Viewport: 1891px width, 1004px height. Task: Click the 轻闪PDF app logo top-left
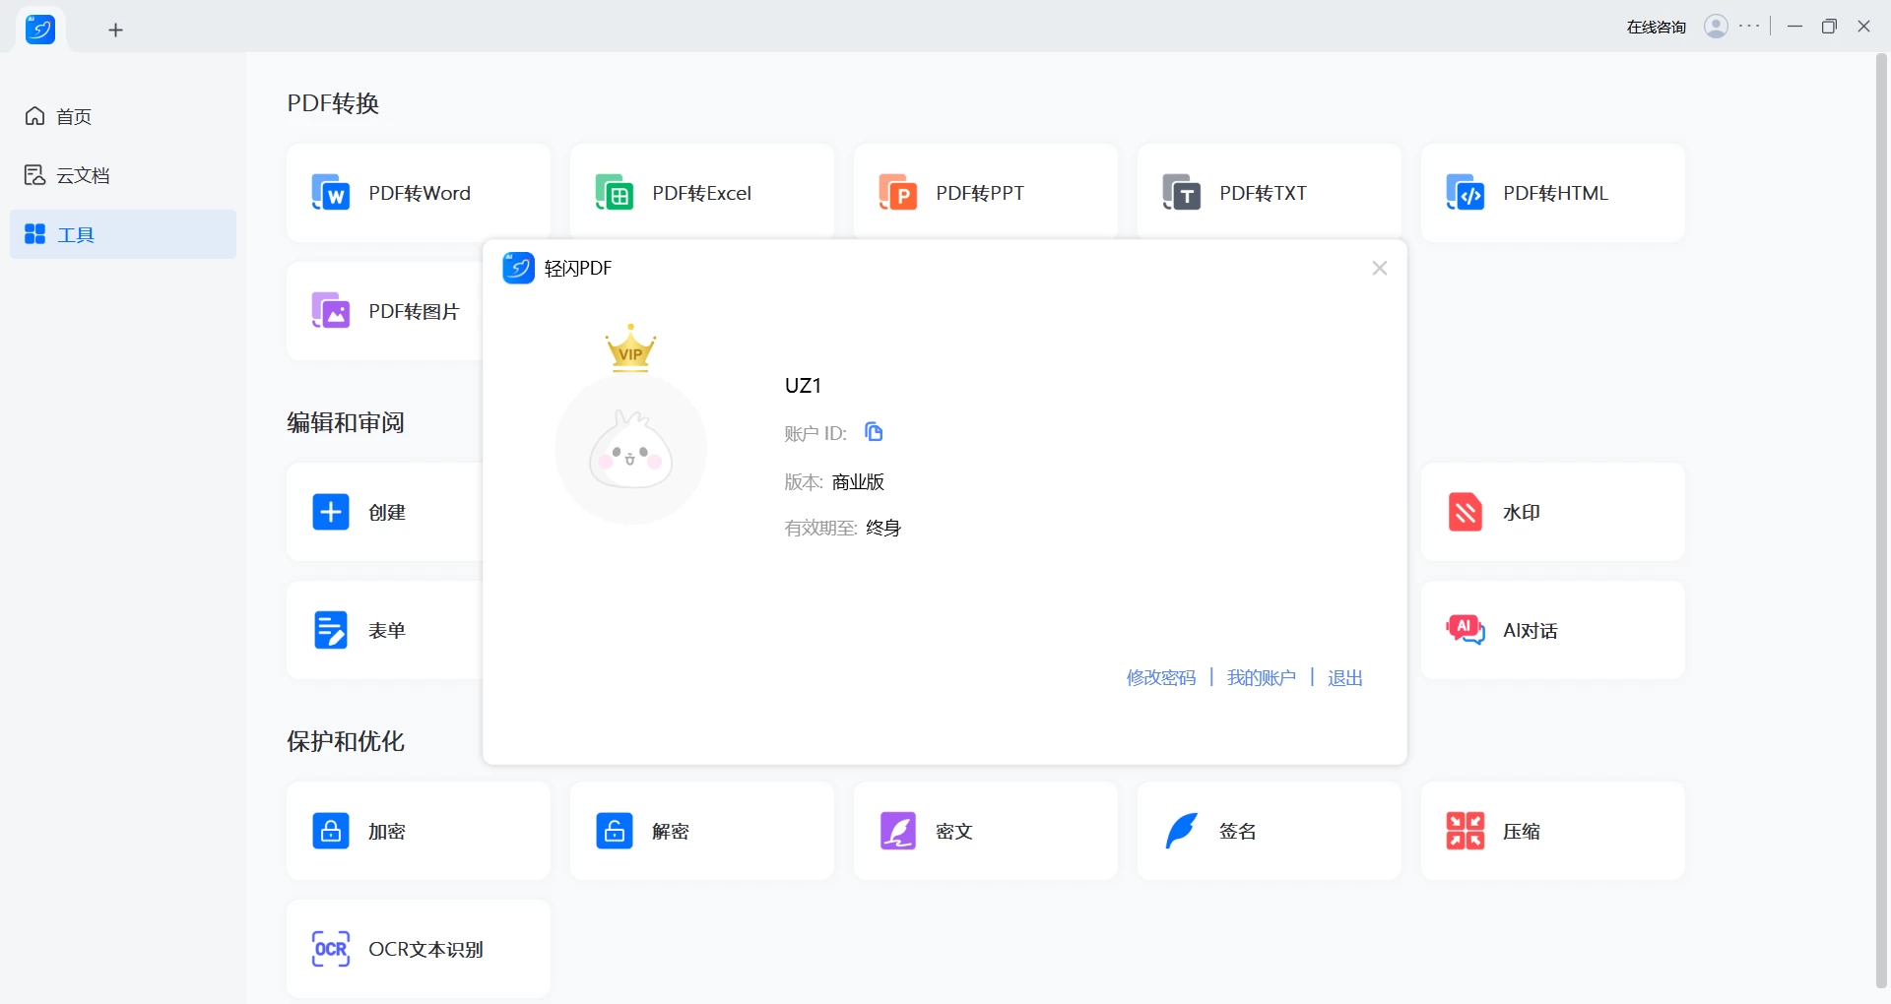click(40, 30)
